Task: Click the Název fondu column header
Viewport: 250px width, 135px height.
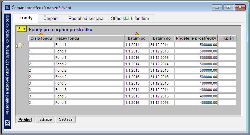Action: (90, 38)
